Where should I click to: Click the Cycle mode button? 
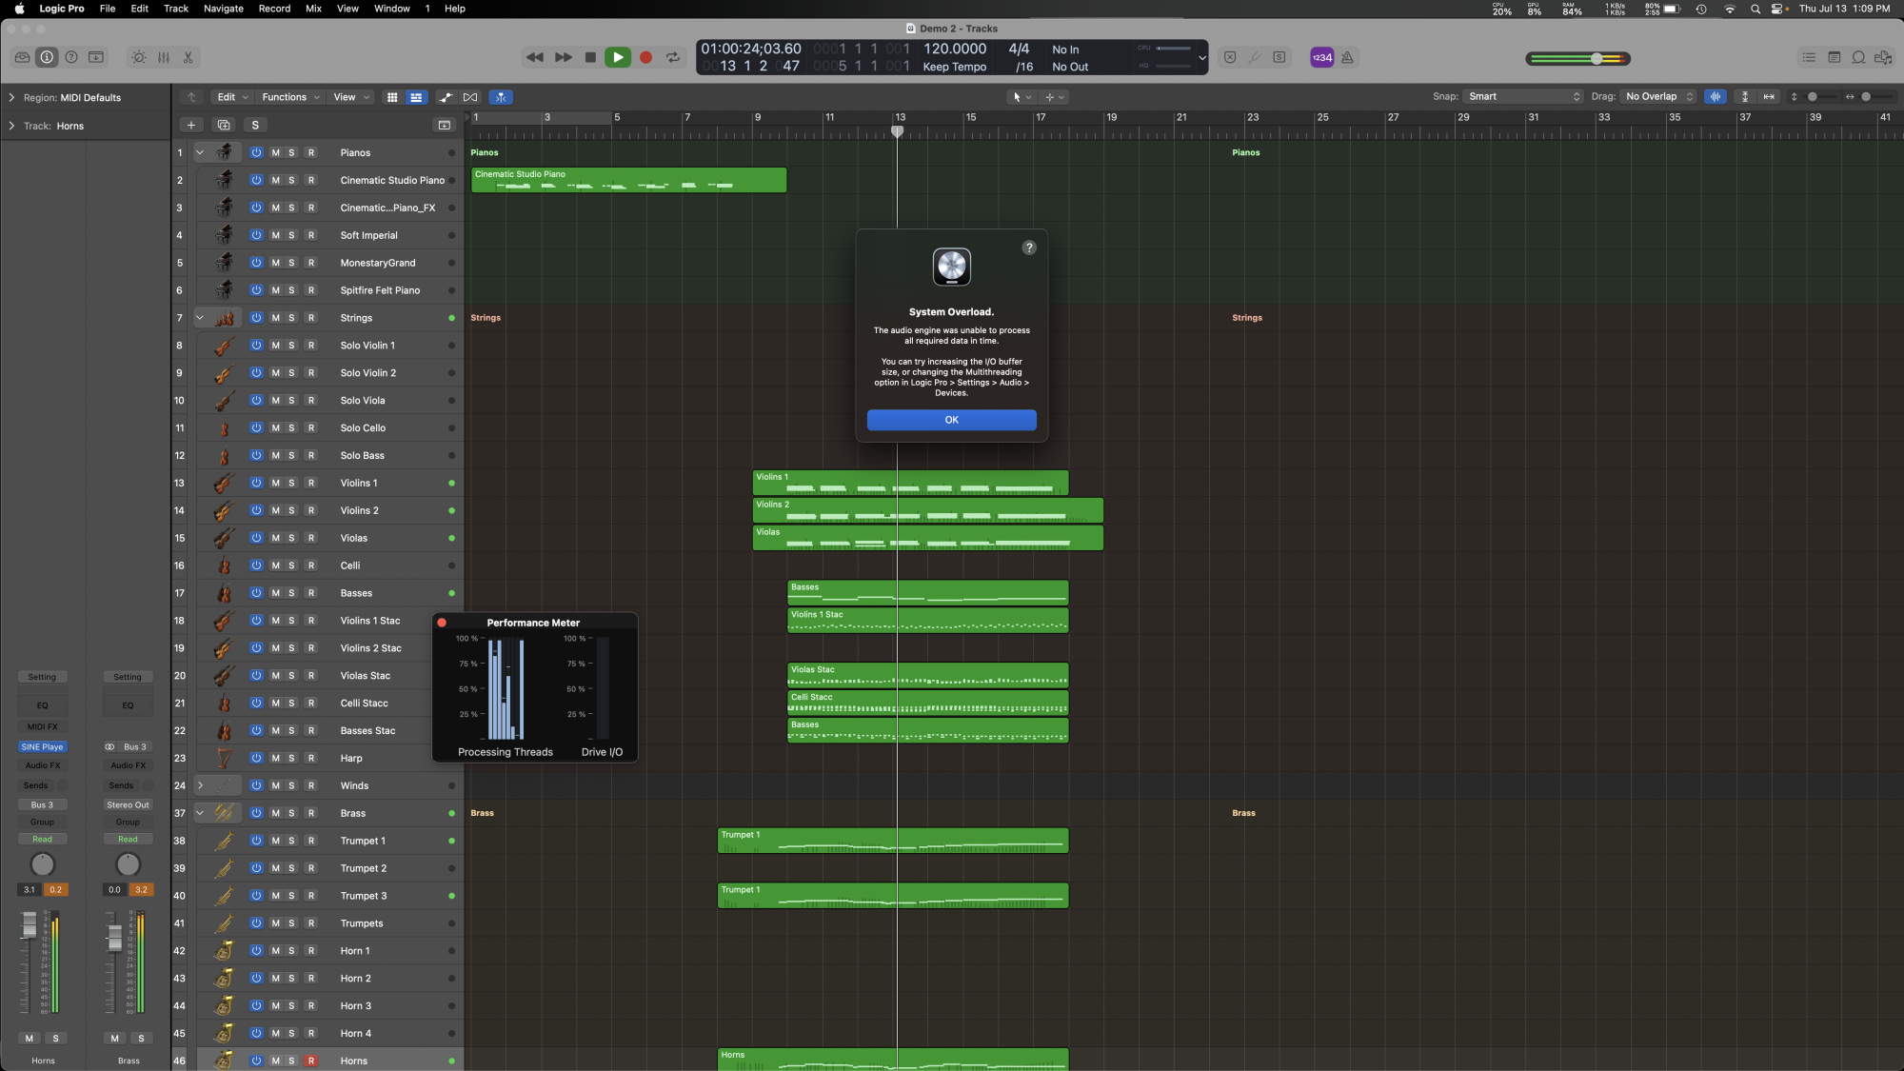pos(673,57)
